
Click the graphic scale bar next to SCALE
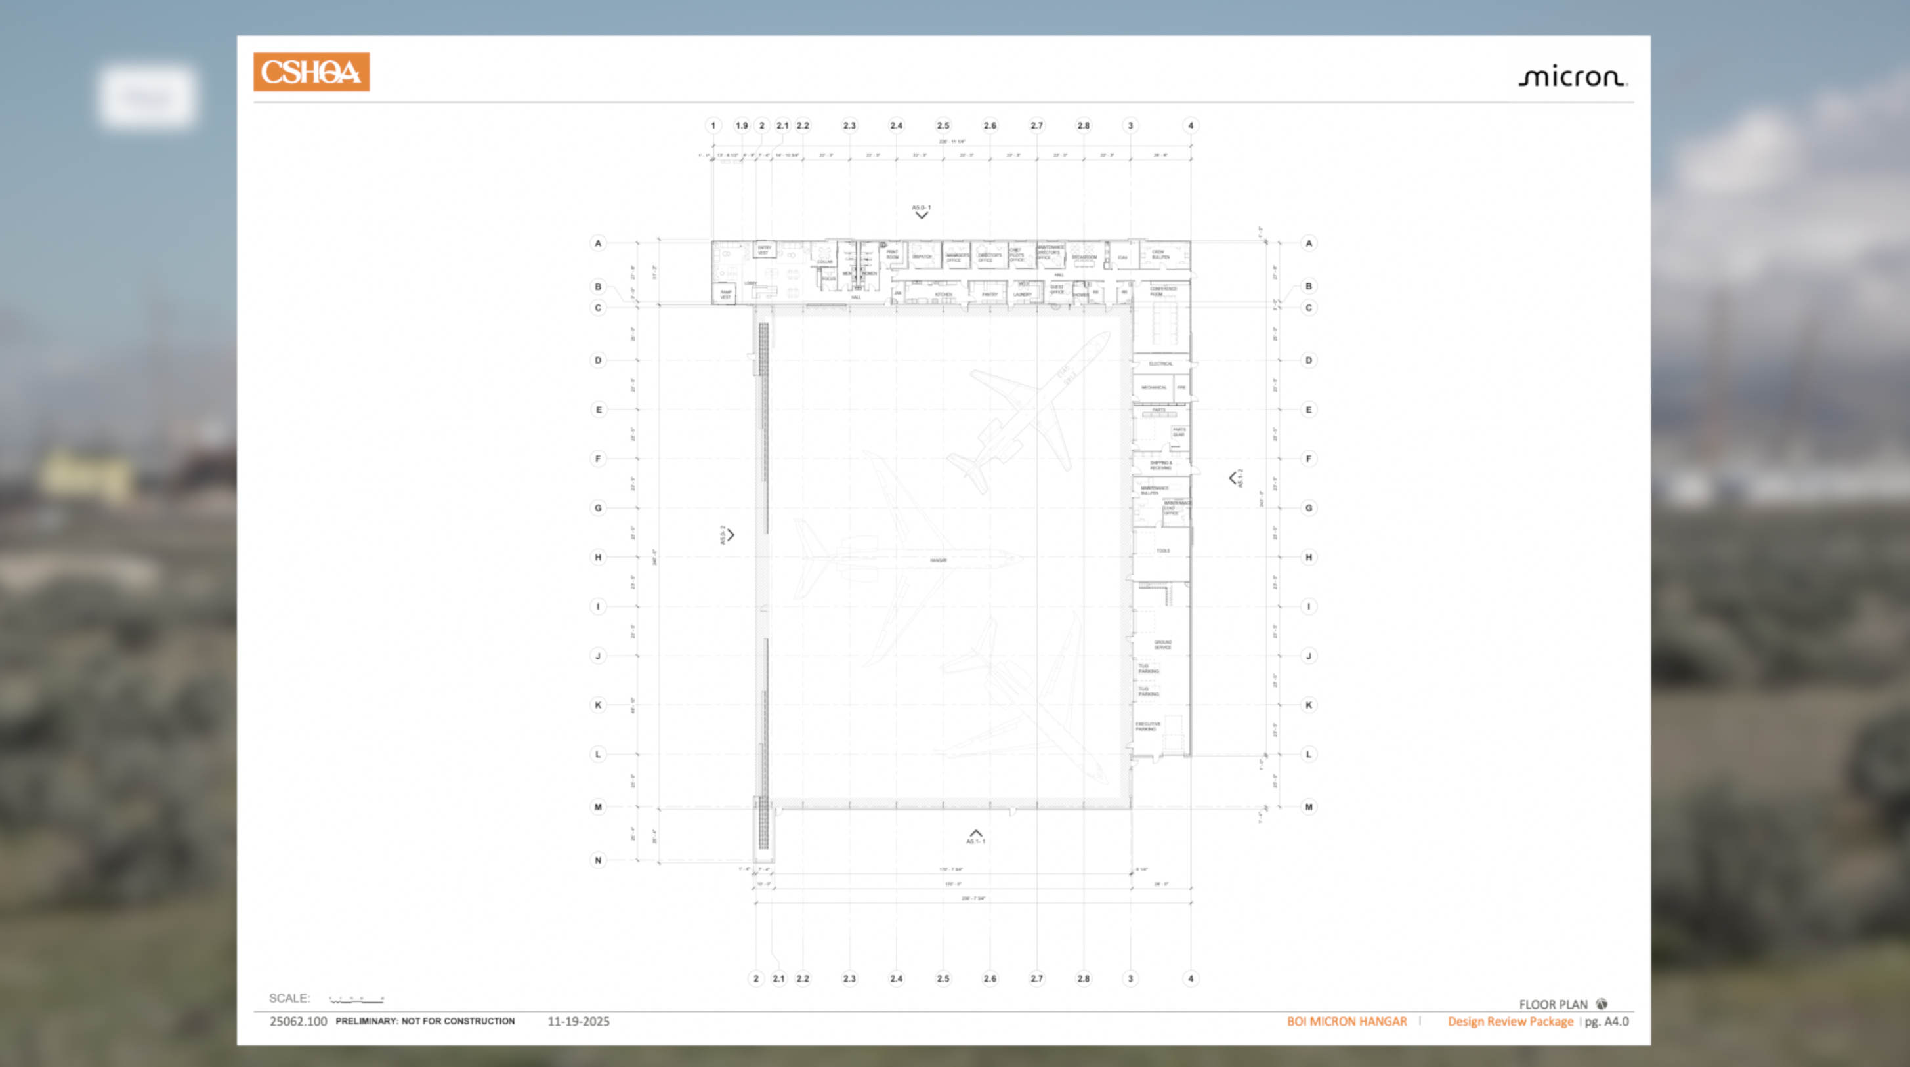click(x=356, y=999)
